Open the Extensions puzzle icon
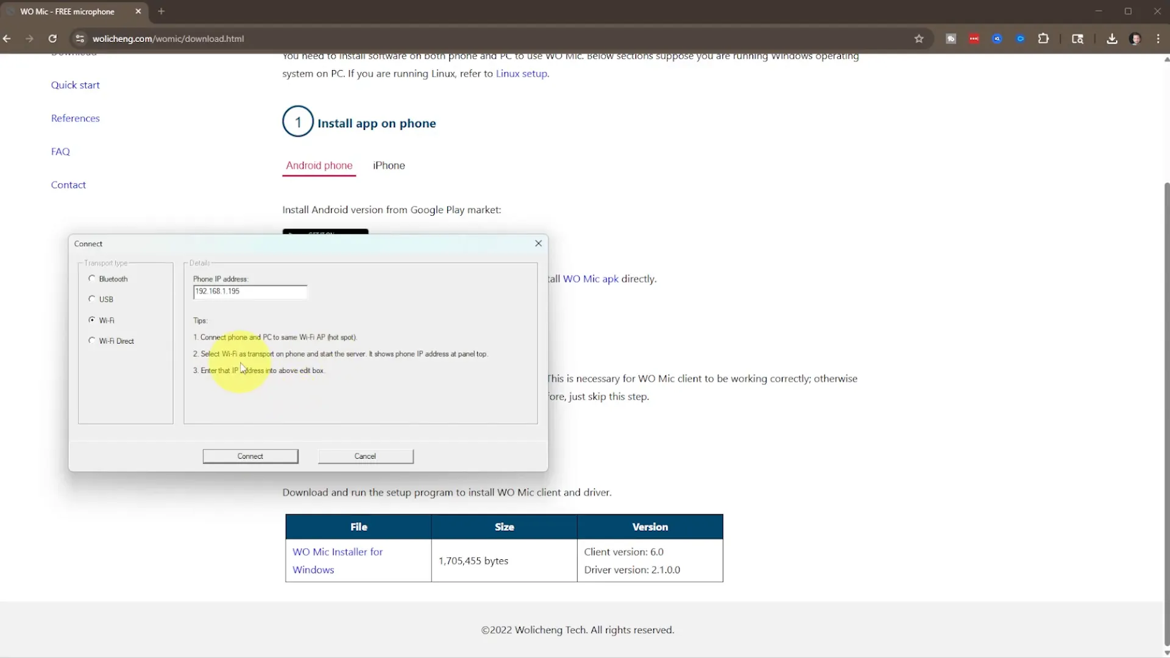 coord(1043,38)
